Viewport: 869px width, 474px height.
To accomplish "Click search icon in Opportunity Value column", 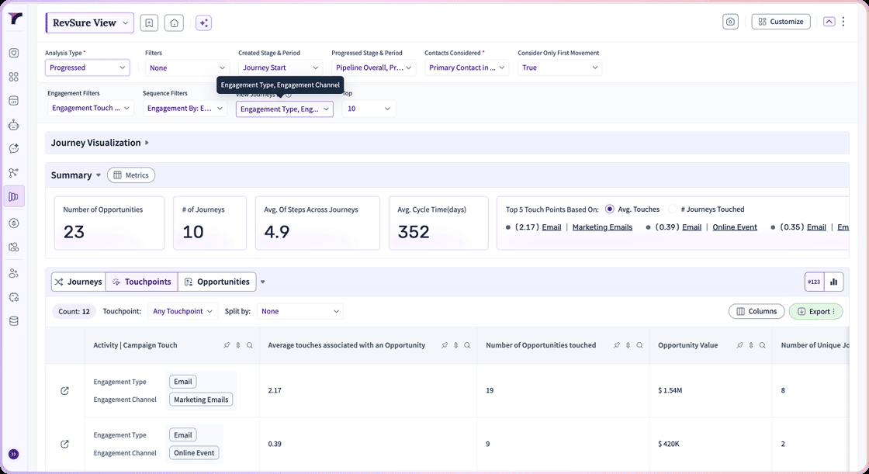I will tap(763, 345).
